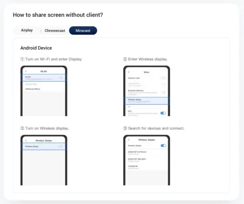Select IT00008795 device

(147, 167)
